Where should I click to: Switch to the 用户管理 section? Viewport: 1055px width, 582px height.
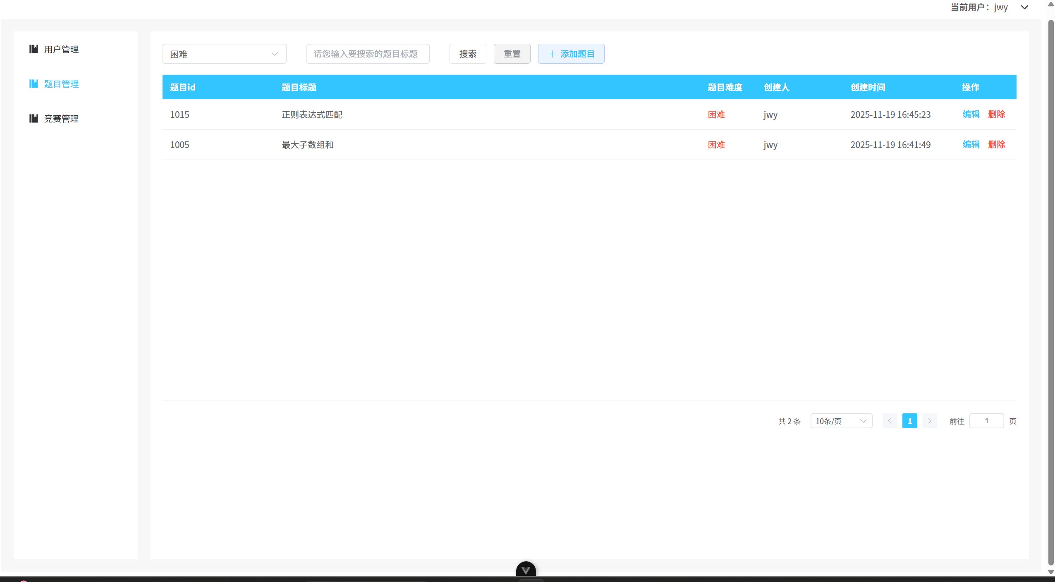click(x=61, y=49)
